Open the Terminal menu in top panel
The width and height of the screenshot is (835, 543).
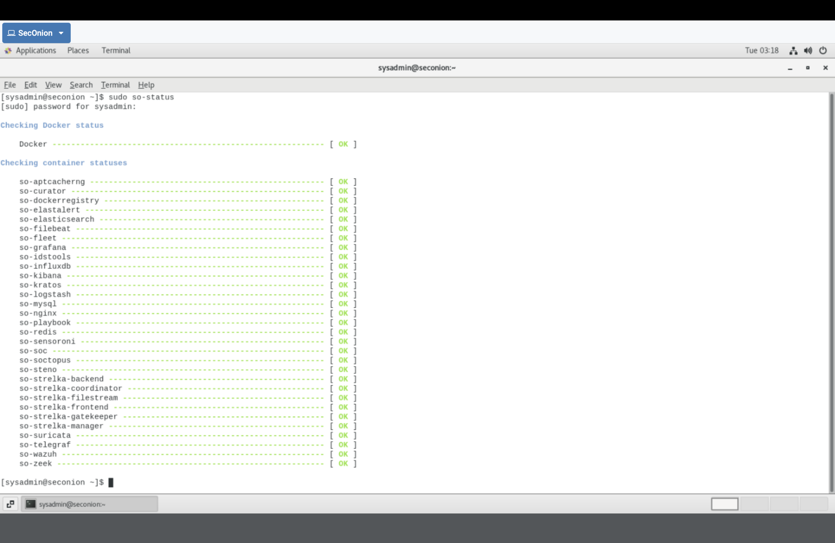coord(116,51)
